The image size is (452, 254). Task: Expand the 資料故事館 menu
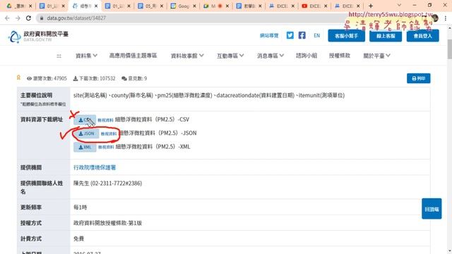[x=187, y=56]
